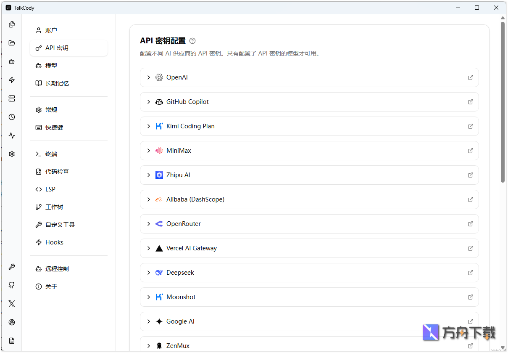
Task: Click the Moonshot provider name
Action: pyautogui.click(x=181, y=297)
